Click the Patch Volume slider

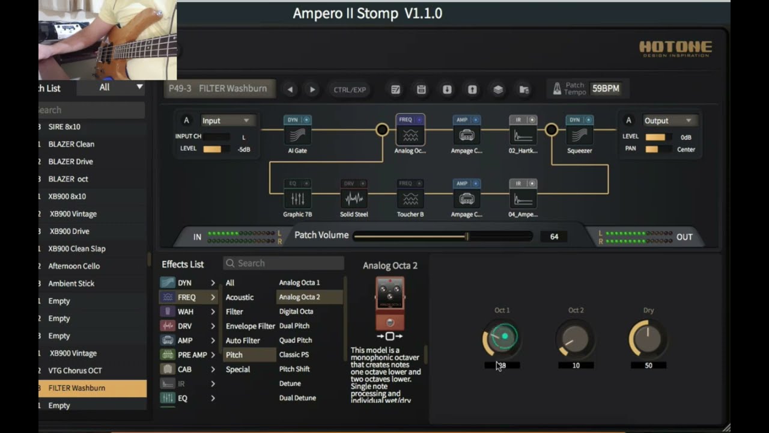tap(443, 236)
